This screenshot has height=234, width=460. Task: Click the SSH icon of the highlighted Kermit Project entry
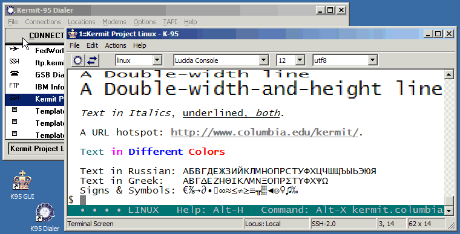pyautogui.click(x=14, y=98)
